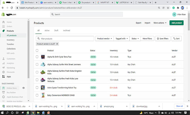Screen dimensions: 190x115
Task: Expand options for download.jpg download
Action: [159, 106]
